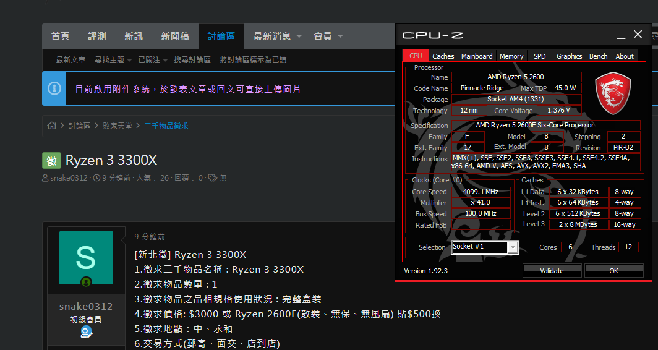Click 將討論區標示為已讀 link

(253, 60)
